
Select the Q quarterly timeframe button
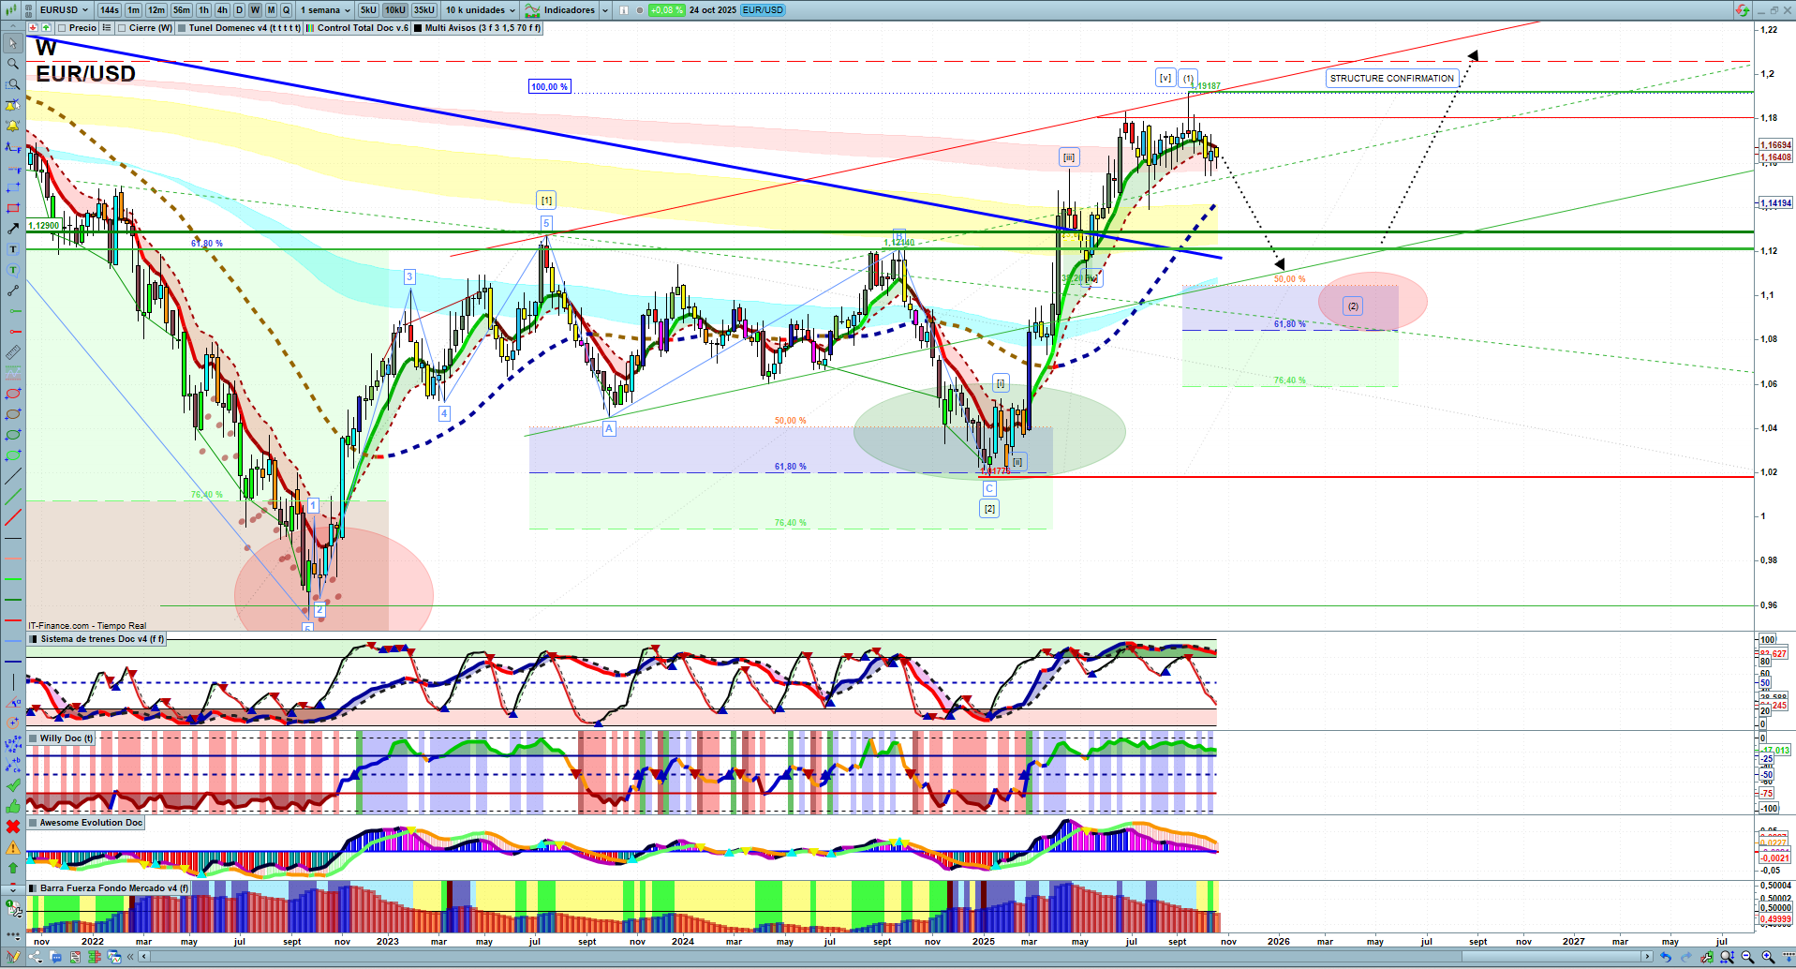287,10
